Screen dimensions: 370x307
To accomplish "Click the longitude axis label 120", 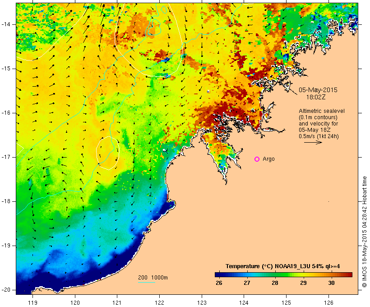I will coord(75,302).
